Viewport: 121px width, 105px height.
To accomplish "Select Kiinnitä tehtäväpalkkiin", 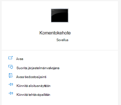I will 33,95.
